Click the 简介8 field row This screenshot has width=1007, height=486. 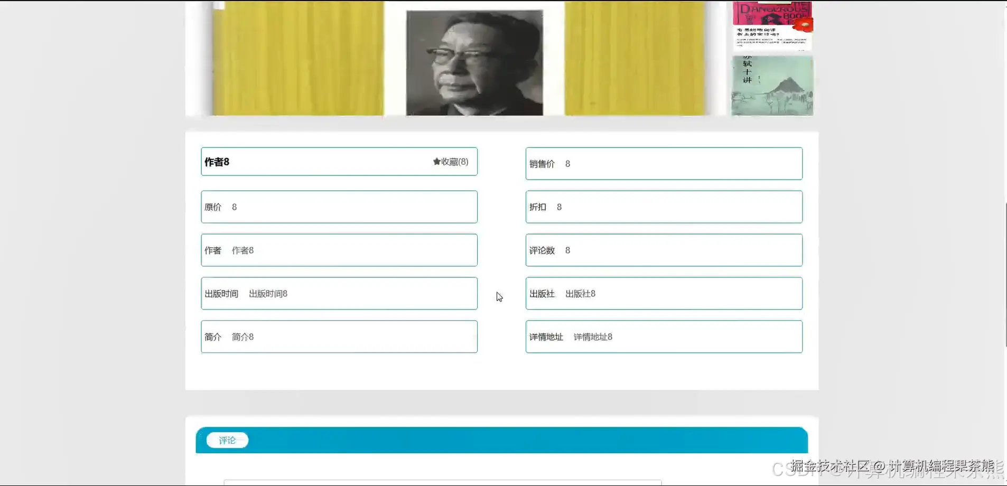339,337
